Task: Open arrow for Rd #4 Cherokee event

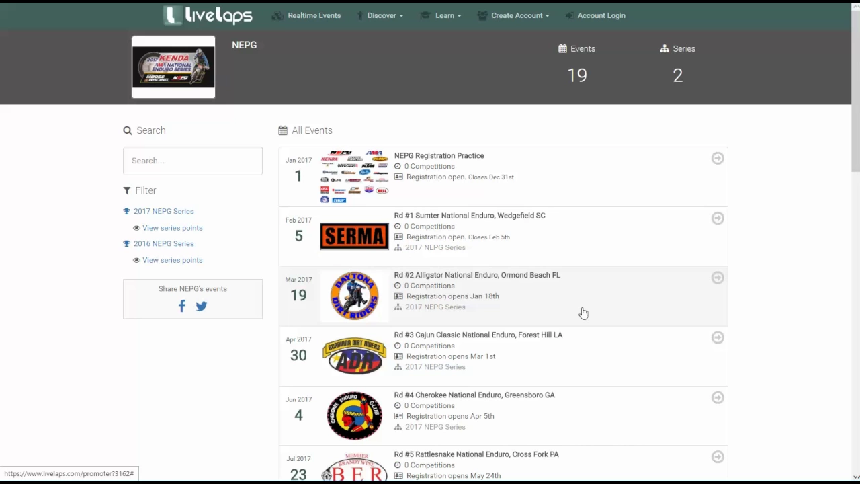Action: coord(718,397)
